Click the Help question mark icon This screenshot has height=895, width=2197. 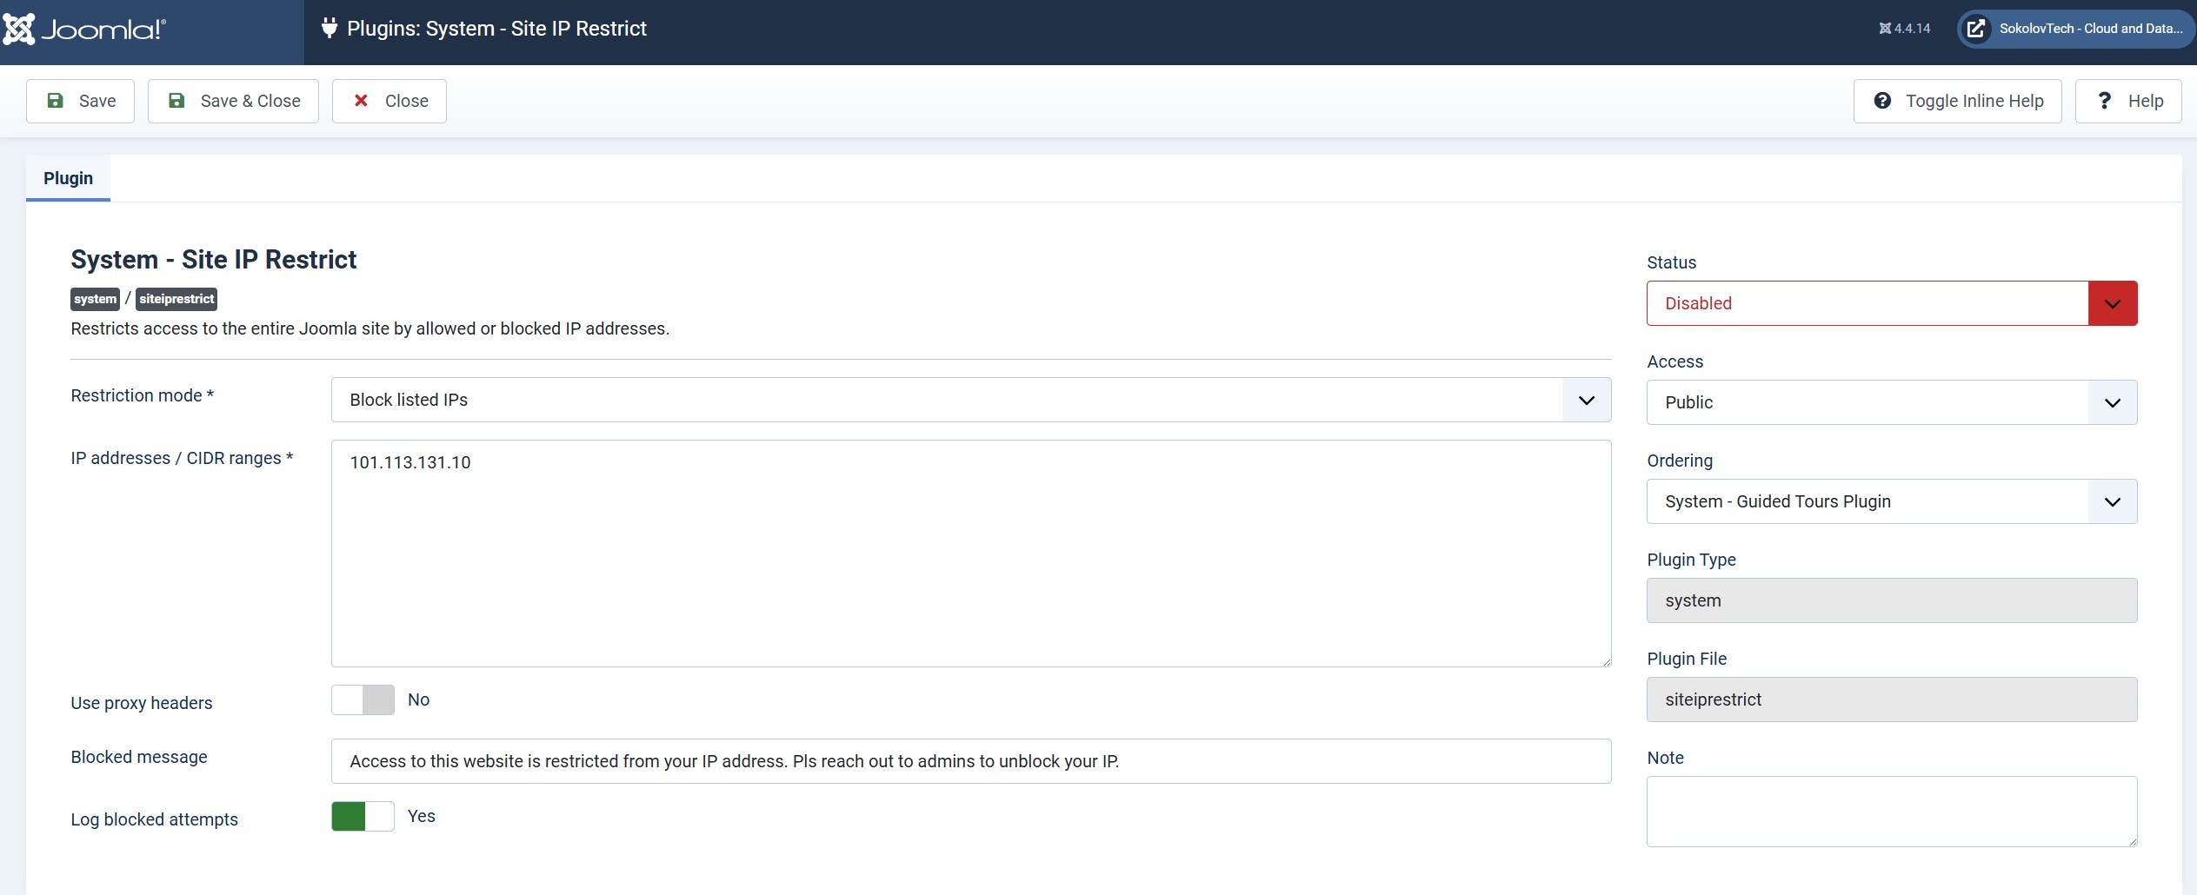[x=2104, y=101]
